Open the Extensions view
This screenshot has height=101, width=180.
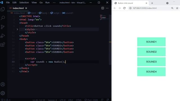pos(3,45)
